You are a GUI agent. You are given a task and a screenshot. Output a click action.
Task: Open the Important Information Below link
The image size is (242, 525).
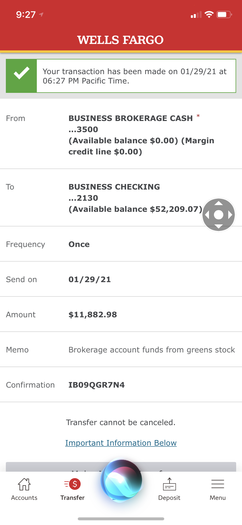click(121, 443)
